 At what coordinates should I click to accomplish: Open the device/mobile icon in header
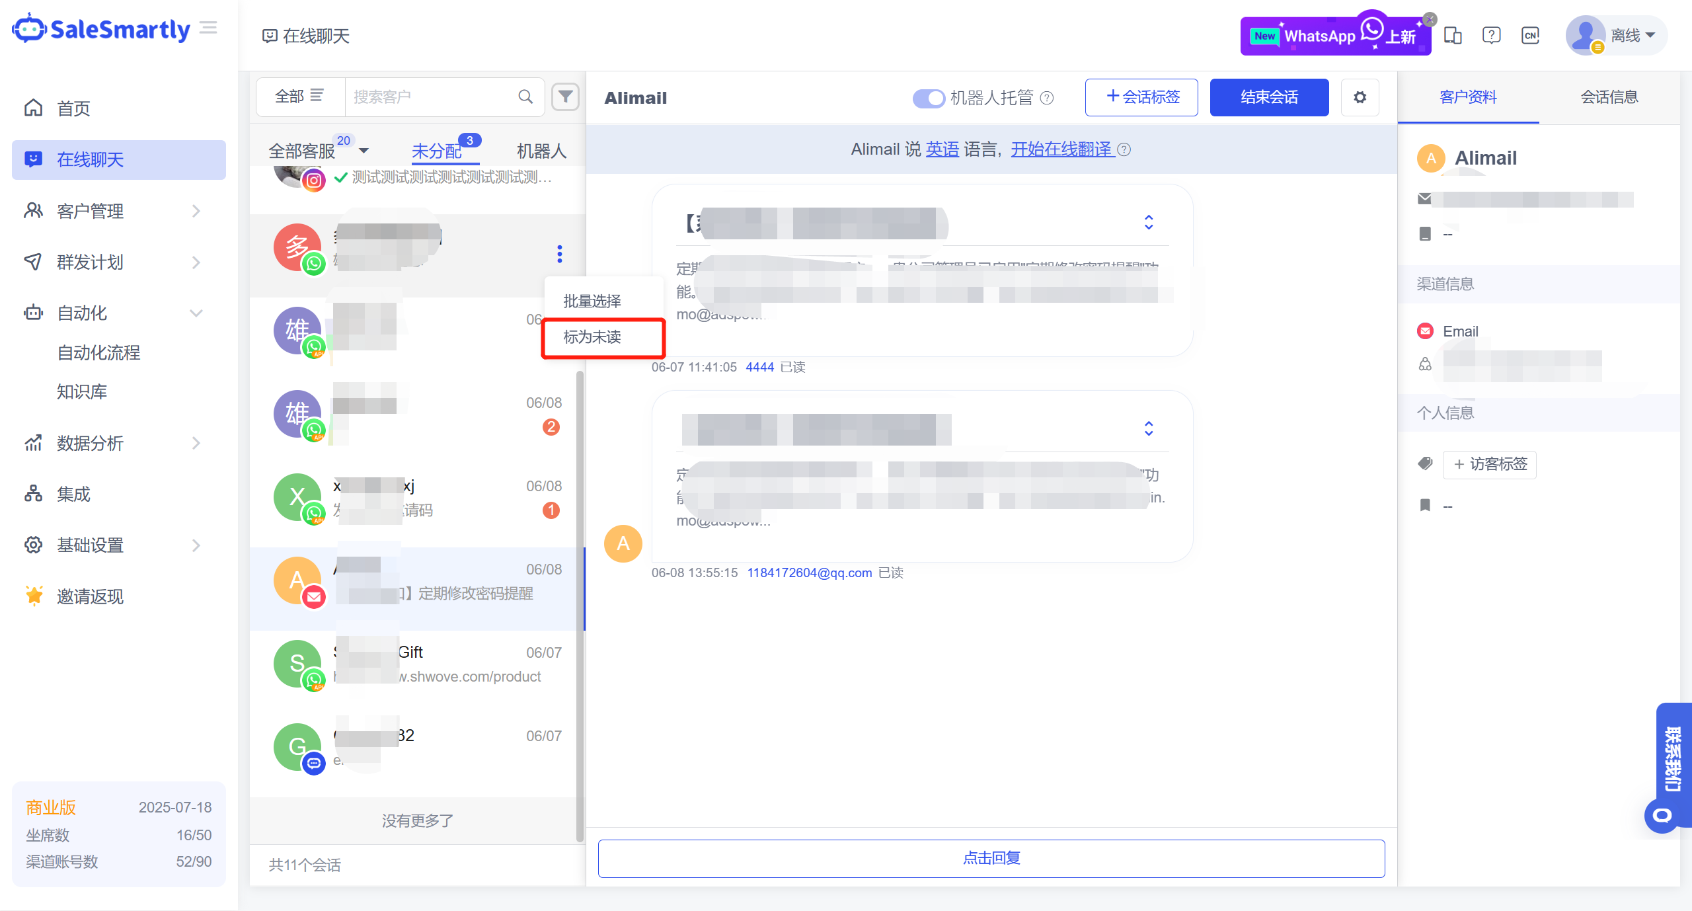(1453, 35)
